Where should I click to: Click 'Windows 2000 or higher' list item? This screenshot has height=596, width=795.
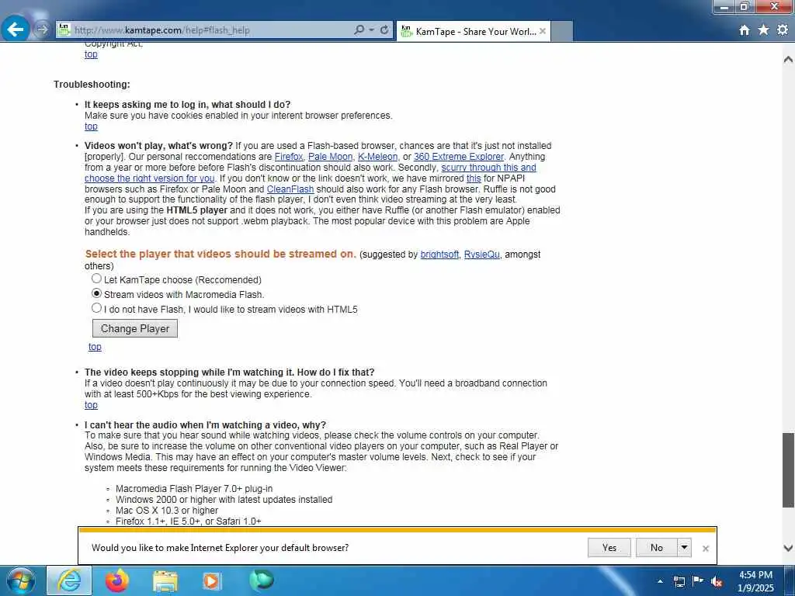(224, 500)
